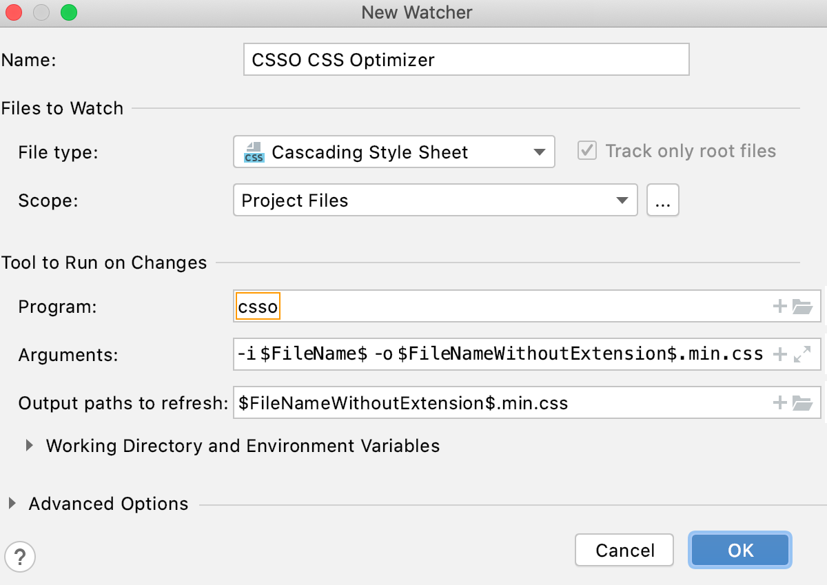Click the plus icon beside the Program field
The image size is (827, 585).
(x=779, y=306)
